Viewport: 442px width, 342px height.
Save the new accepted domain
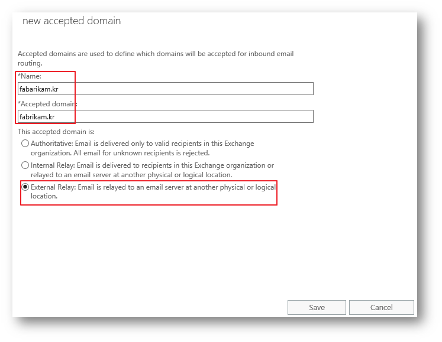tap(317, 307)
